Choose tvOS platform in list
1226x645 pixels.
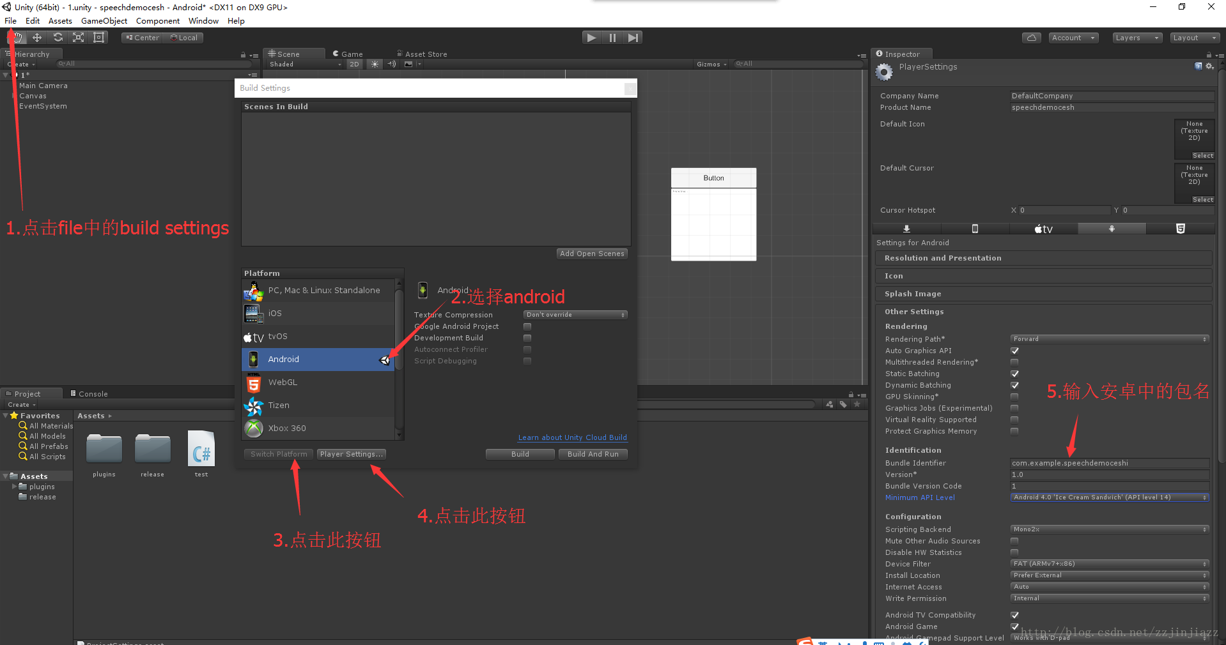coord(318,337)
